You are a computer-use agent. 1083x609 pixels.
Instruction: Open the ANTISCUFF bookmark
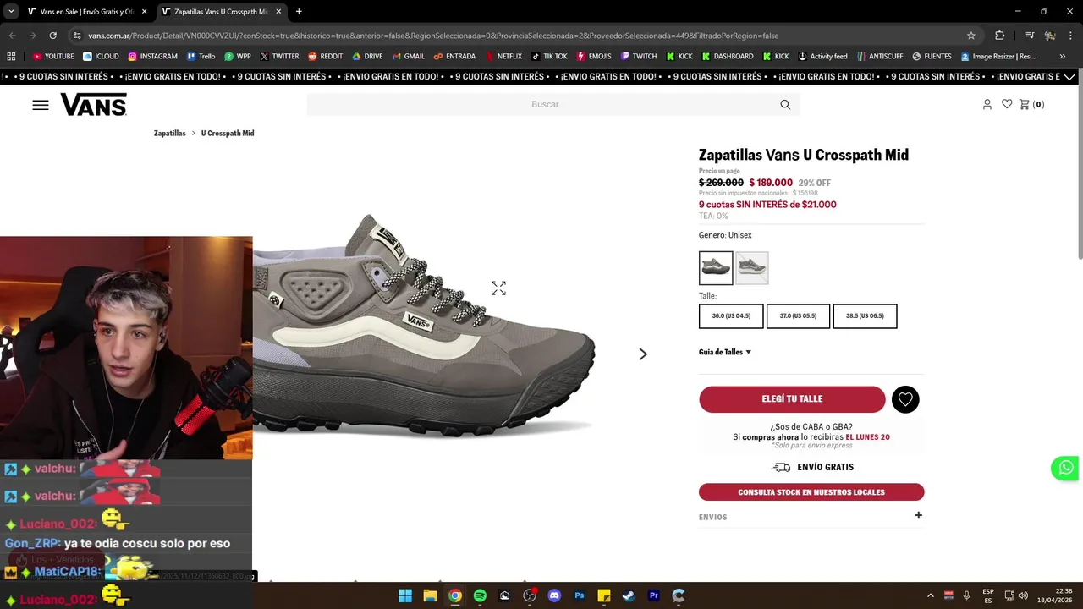[879, 57]
